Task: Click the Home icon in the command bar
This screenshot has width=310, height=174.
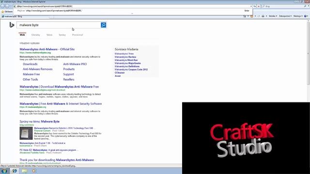Action: 245,16
